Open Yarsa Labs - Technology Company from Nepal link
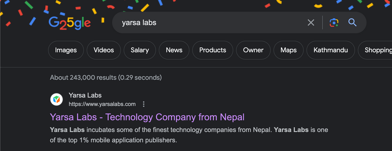The height and width of the screenshot is (151, 392). click(147, 117)
